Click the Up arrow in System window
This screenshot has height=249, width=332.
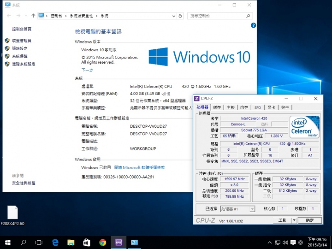(33, 16)
